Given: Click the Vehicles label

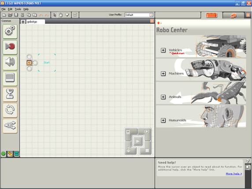Looking at the screenshot, I should tap(175, 50).
